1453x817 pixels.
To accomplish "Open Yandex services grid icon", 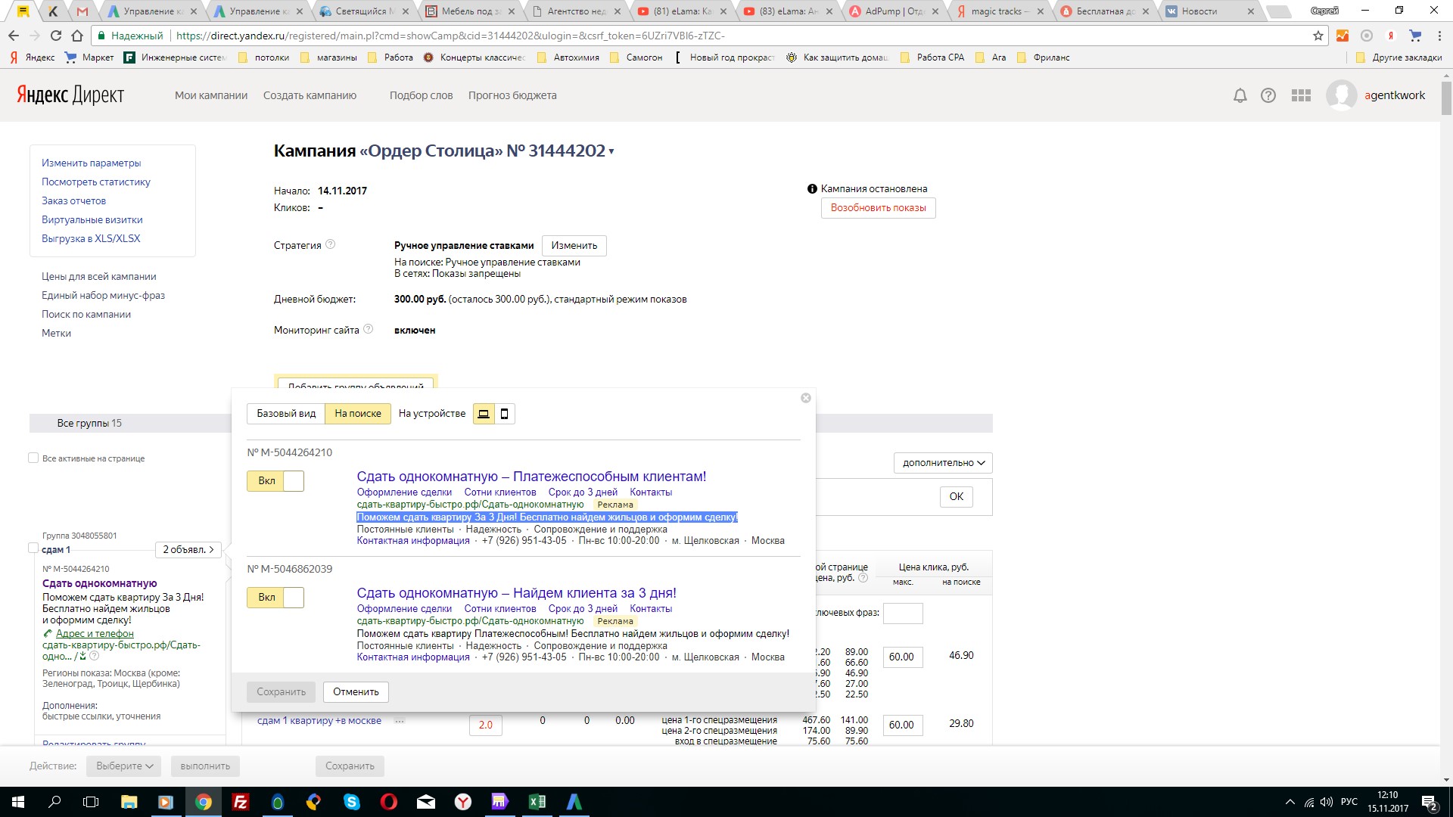I will point(1301,96).
